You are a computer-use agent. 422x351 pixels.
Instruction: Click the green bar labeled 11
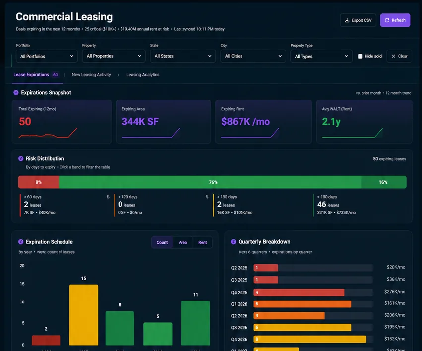(196, 323)
